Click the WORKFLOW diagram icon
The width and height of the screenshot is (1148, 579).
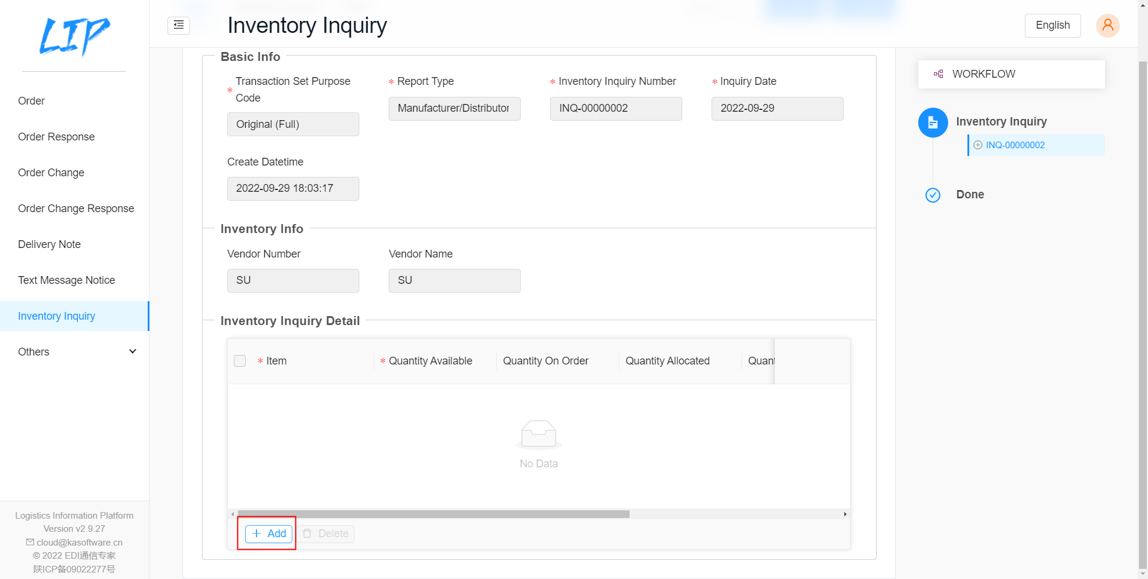pos(939,74)
